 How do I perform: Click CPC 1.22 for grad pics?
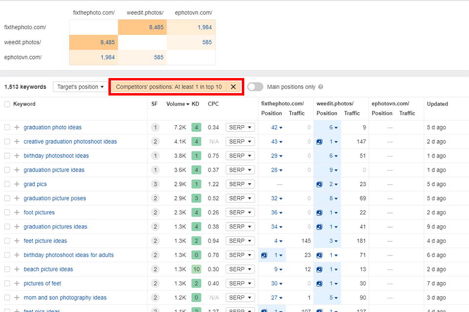(x=213, y=184)
